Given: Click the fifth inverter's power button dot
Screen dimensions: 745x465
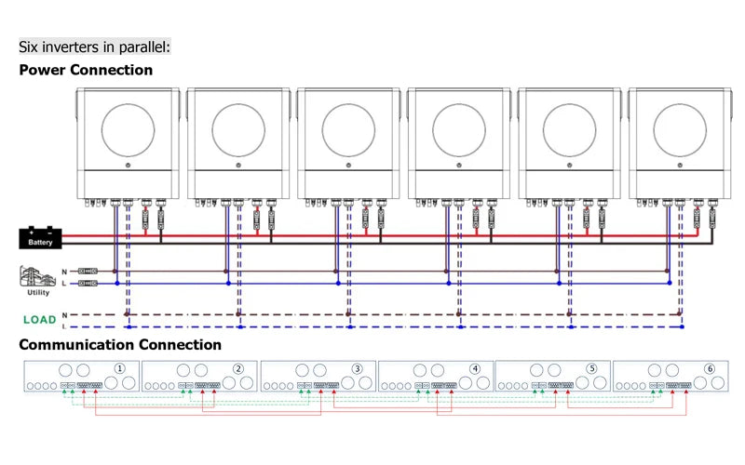Looking at the screenshot, I should coord(569,166).
